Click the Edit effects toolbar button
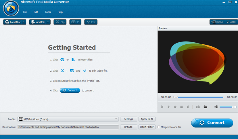The height and width of the screenshot is (139, 238). click(91, 22)
